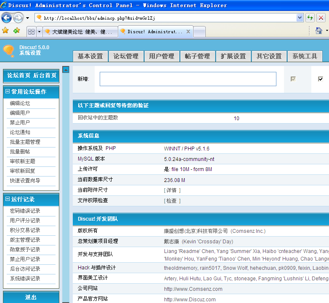Viewport: 329px width, 303px height.
Task: Open the recent pages dropdown arrow
Action: (x=27, y=18)
